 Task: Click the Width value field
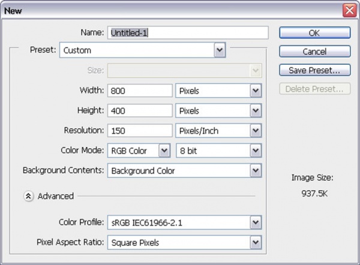click(140, 91)
